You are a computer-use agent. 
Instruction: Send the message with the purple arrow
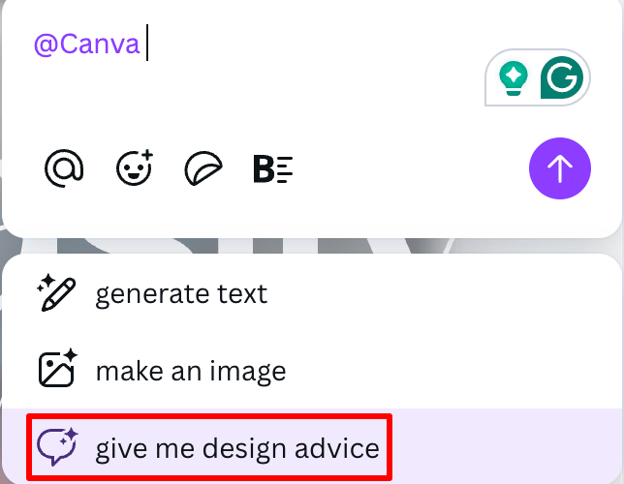559,169
